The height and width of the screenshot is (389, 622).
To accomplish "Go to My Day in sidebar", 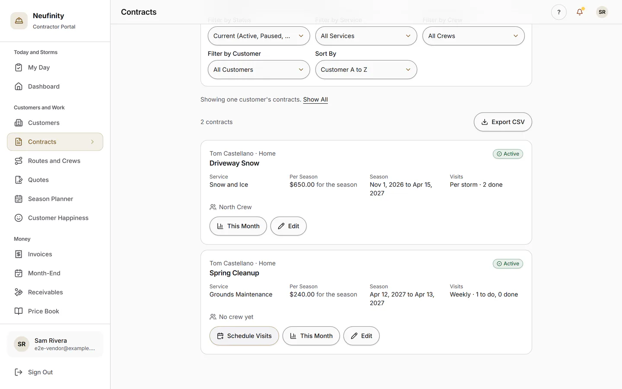I will [55, 67].
